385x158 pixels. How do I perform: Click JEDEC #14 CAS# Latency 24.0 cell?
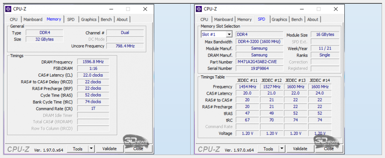[320, 93]
